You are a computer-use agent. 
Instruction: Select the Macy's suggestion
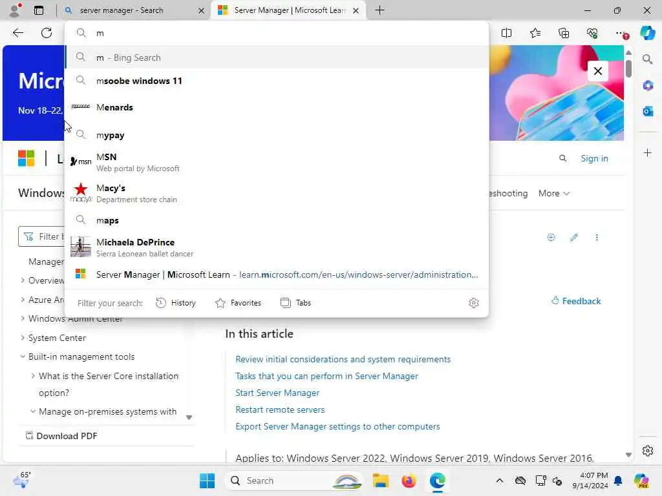[x=277, y=193]
